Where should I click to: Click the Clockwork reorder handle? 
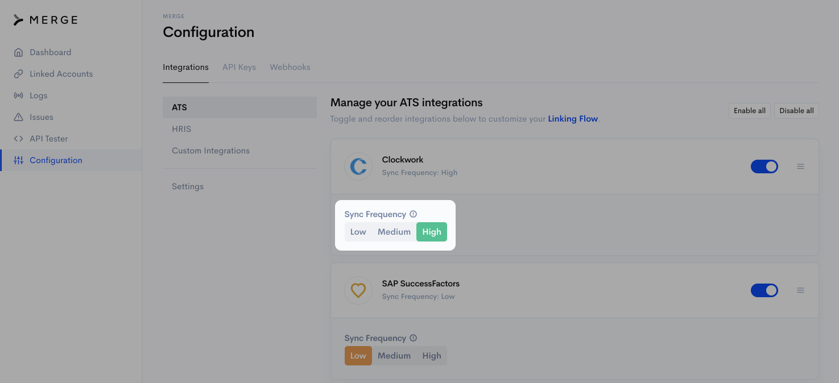(x=800, y=166)
